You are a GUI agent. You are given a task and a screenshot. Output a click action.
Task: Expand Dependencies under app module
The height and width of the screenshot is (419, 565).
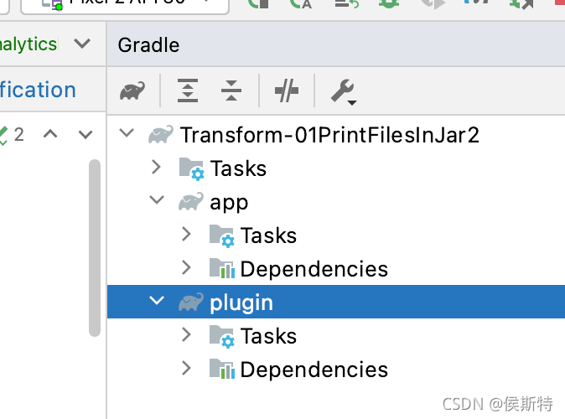tap(186, 267)
